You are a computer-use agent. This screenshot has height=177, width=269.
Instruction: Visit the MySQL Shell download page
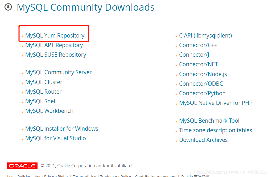(41, 101)
